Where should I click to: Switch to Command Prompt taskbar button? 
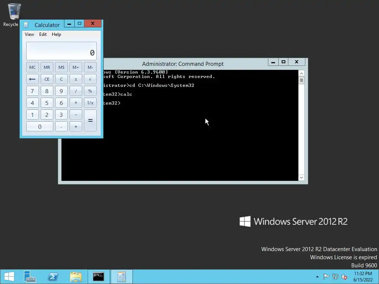pos(98,277)
